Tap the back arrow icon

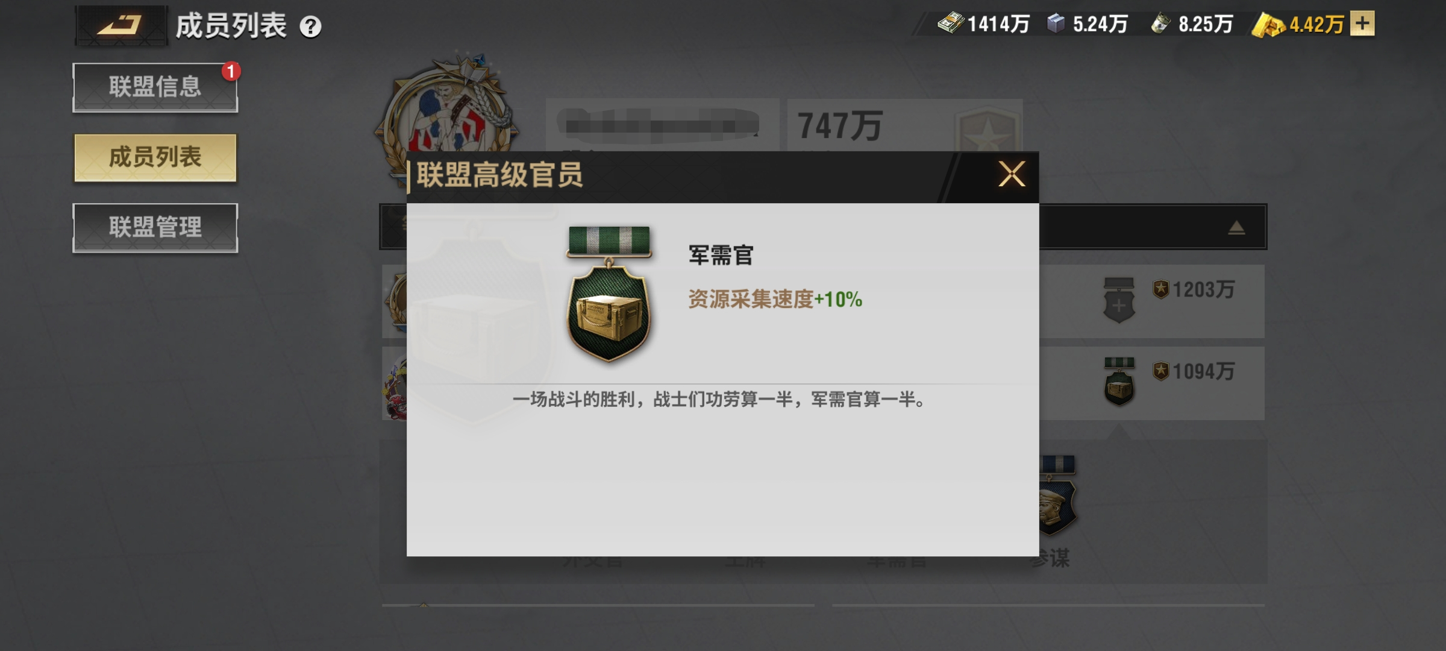pyautogui.click(x=120, y=25)
